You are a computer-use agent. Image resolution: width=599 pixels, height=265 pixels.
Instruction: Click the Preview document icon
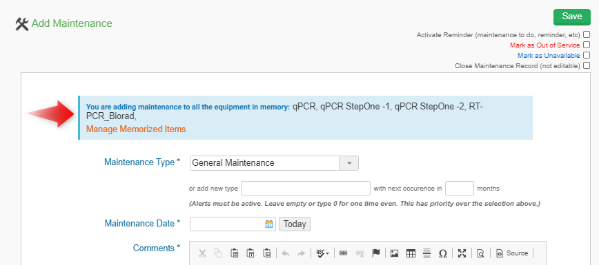pos(481,253)
